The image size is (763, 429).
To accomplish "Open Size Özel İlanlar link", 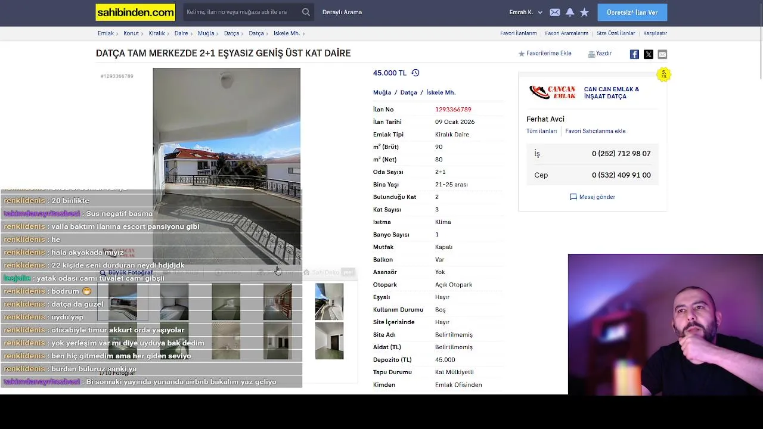I will tap(616, 33).
